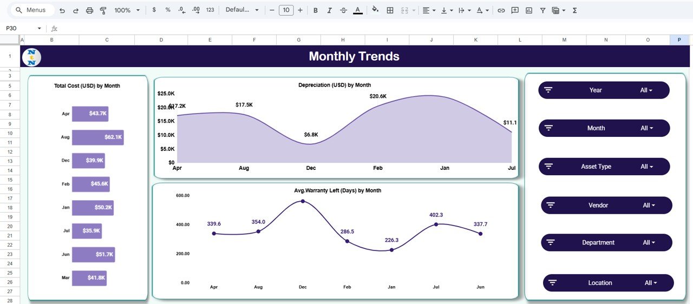Click the Print icon
Viewport: 693px width, 304px height.
coord(89,10)
